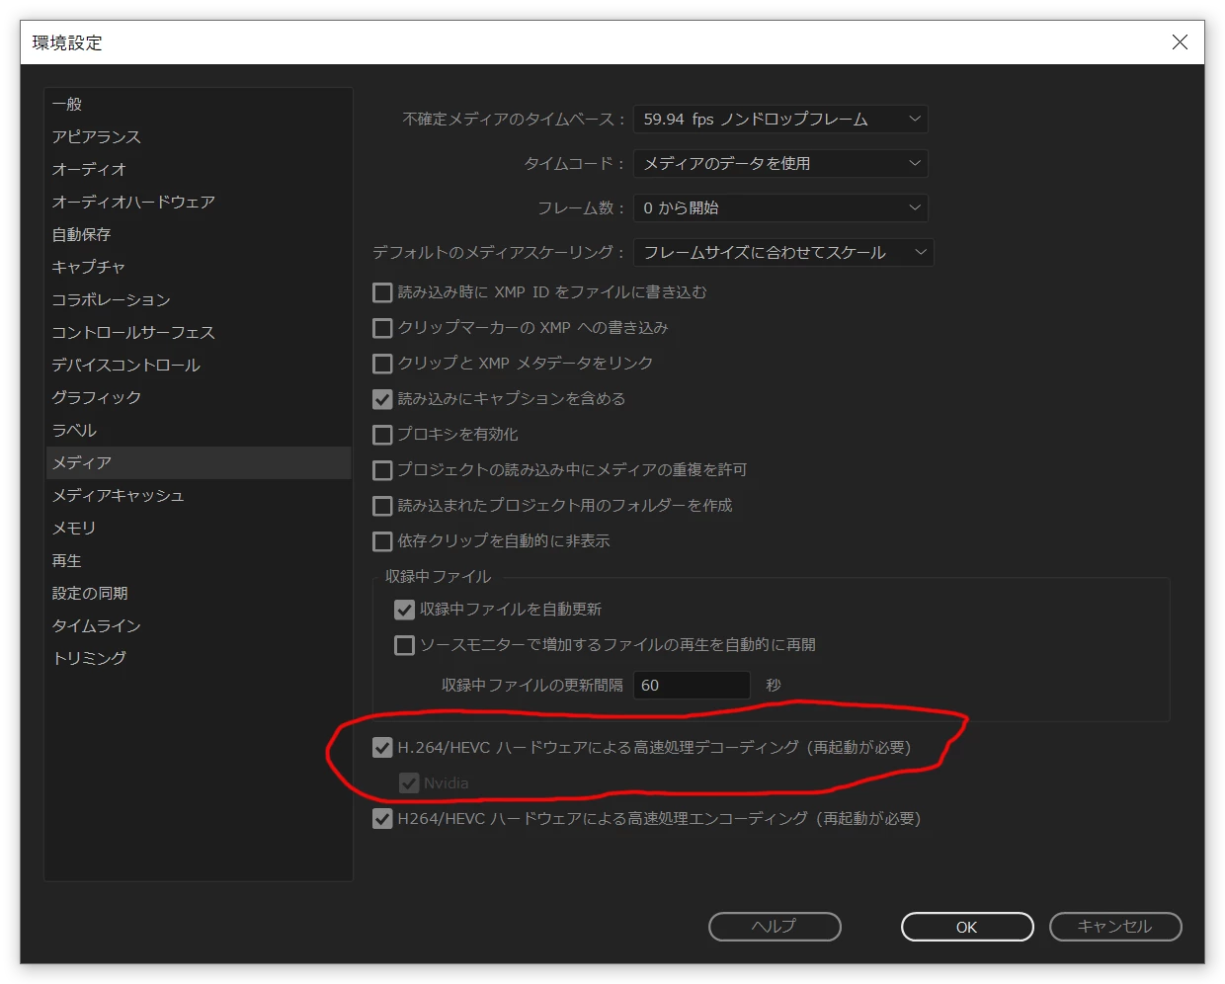Click the 収録中ファイルの更新間隔 field

coord(692,685)
